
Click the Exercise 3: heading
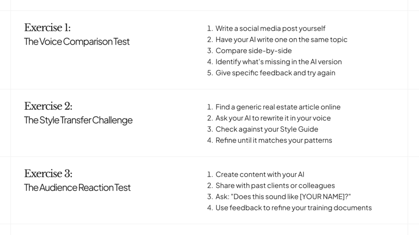point(48,174)
